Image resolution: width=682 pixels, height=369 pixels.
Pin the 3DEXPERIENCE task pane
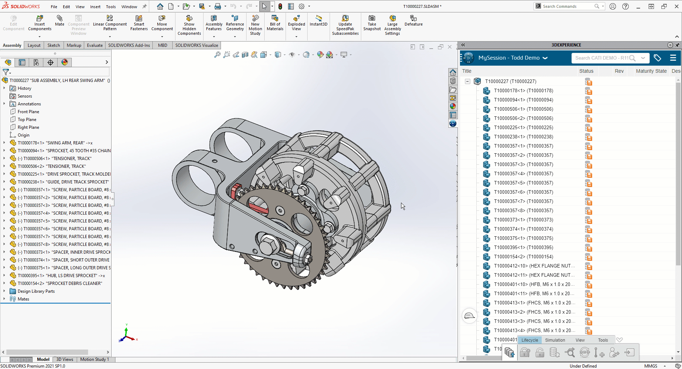[677, 45]
